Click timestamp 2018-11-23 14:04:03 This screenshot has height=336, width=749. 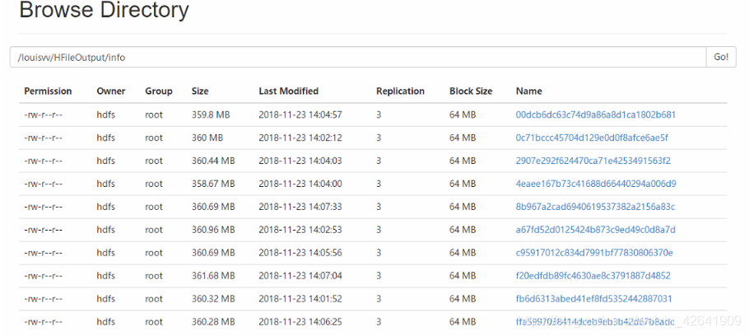pyautogui.click(x=300, y=161)
